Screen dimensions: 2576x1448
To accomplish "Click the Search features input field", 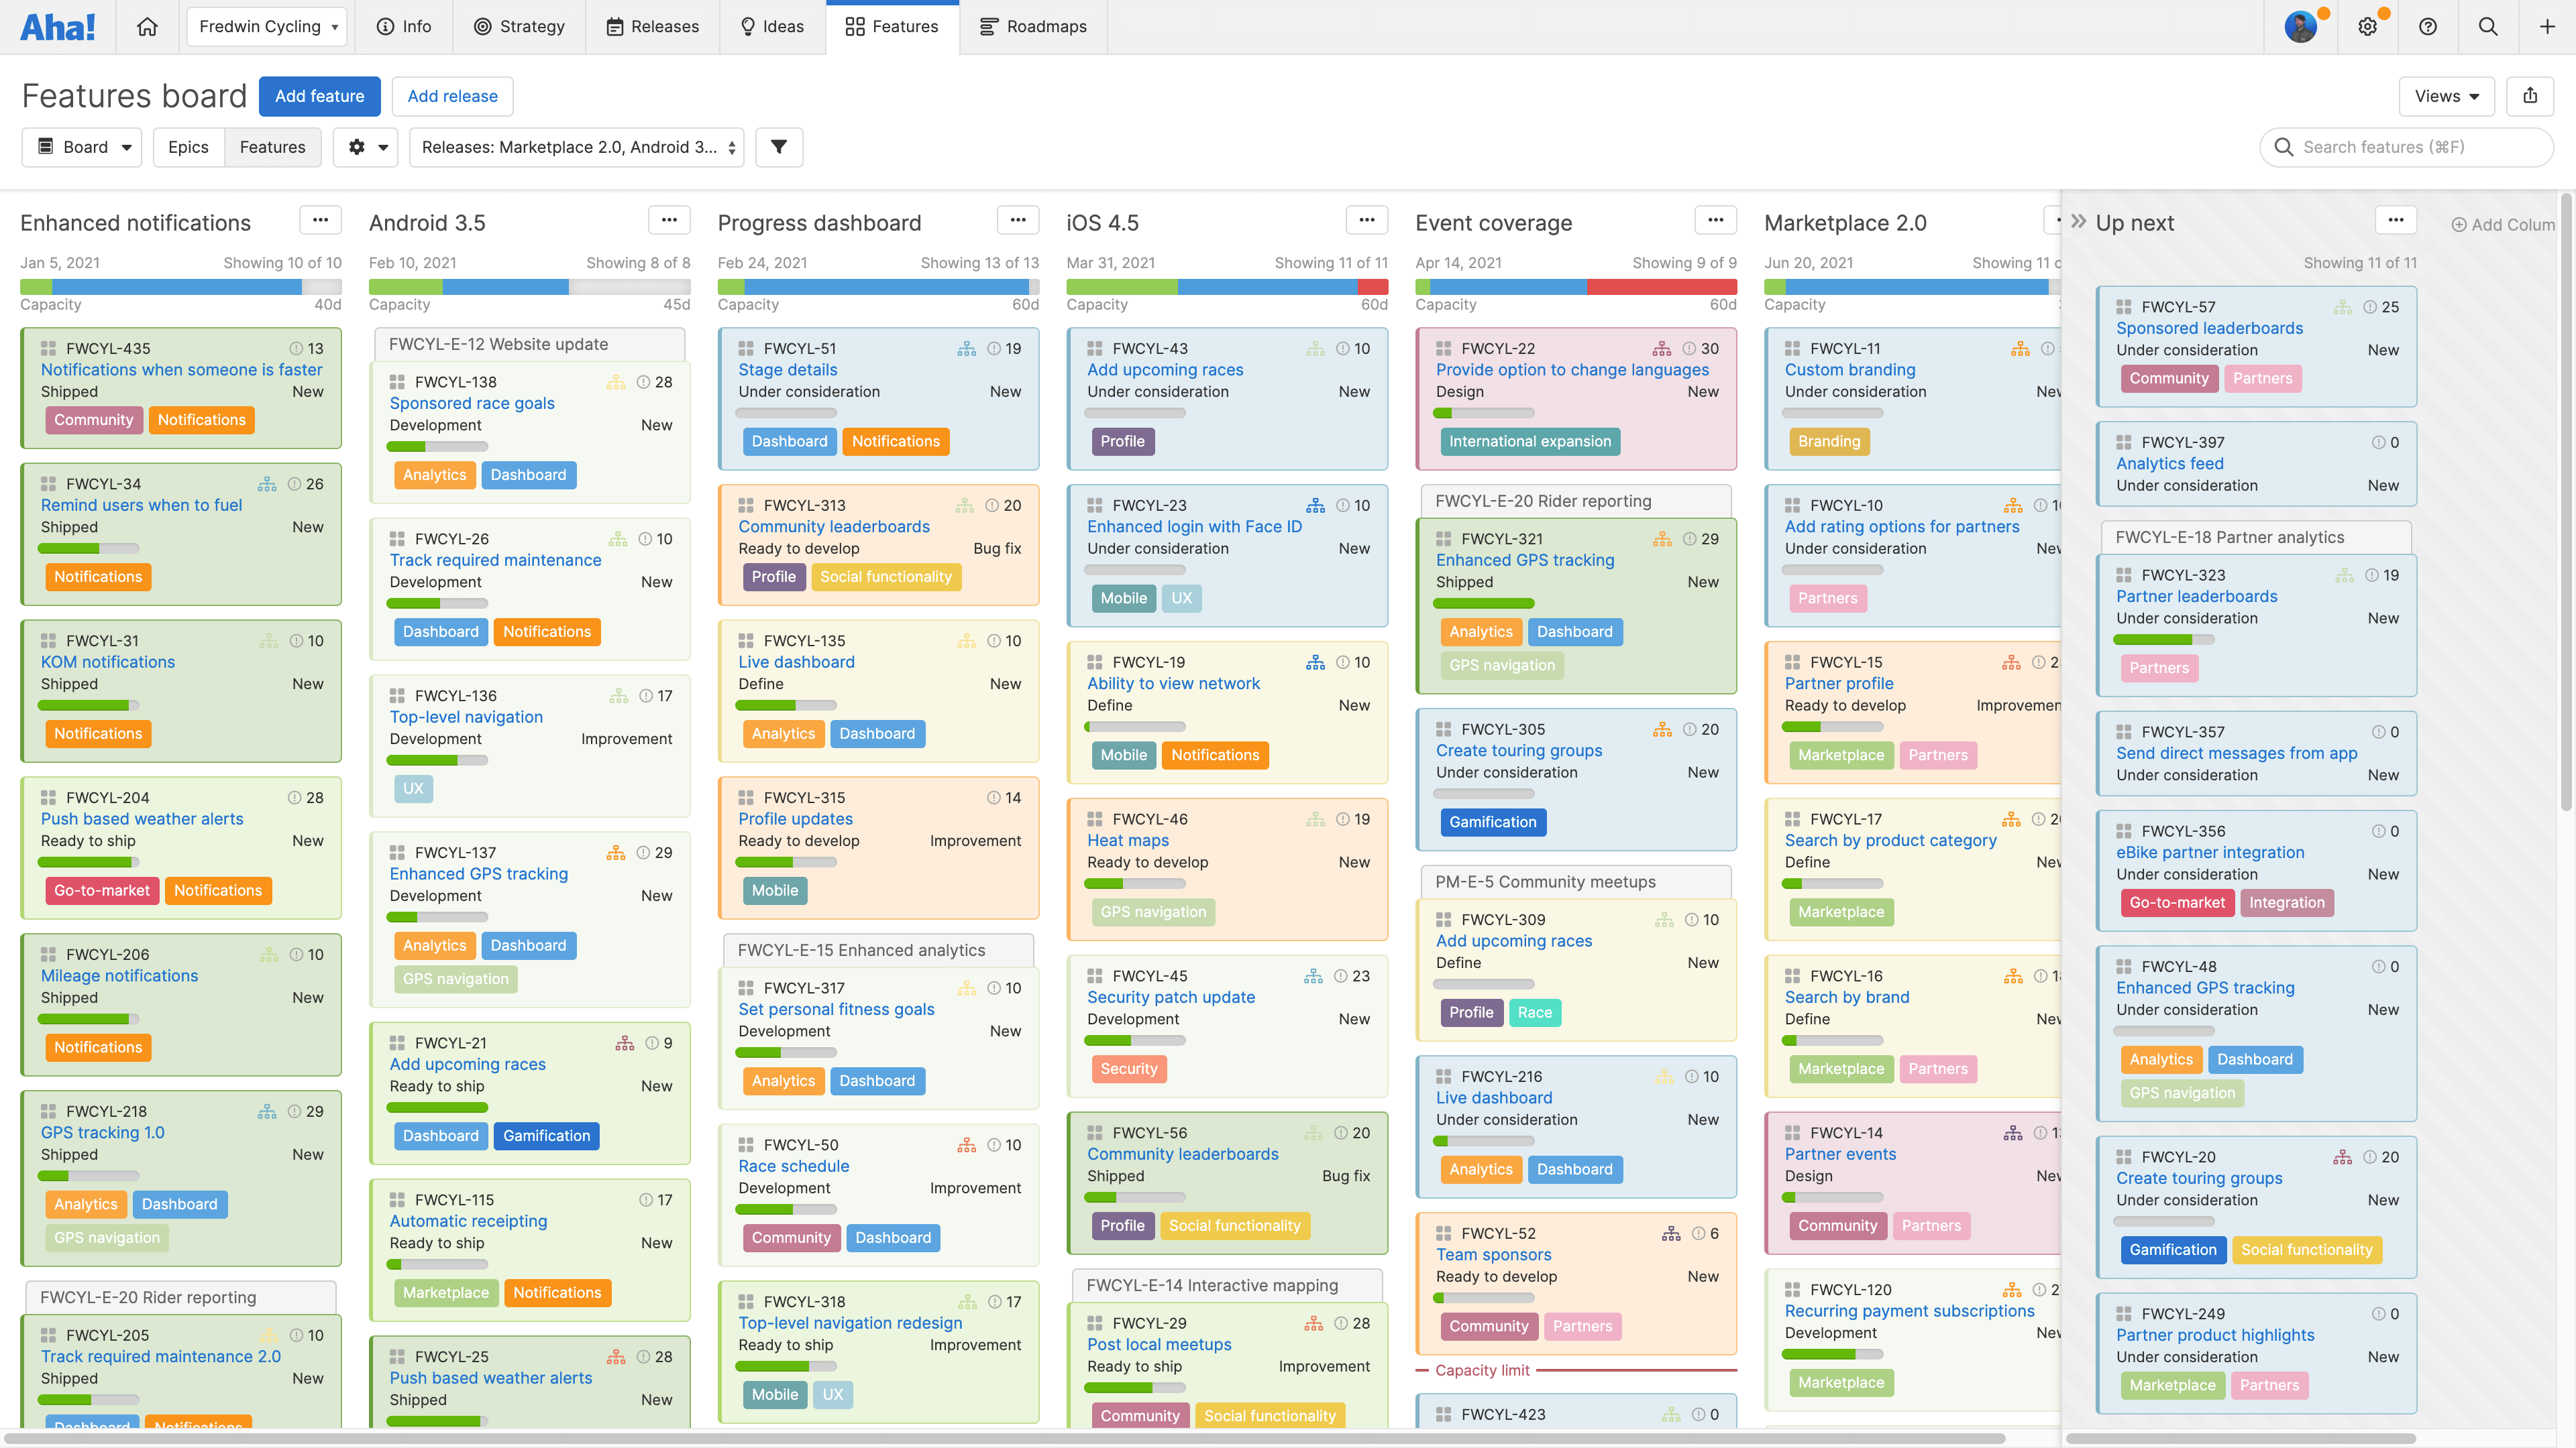I will point(2406,147).
